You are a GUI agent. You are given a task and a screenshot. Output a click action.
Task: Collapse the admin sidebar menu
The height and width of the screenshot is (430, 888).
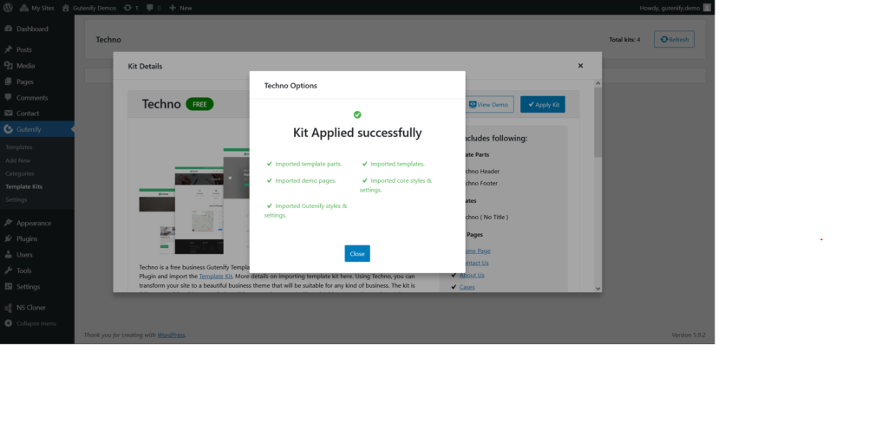coord(30,323)
